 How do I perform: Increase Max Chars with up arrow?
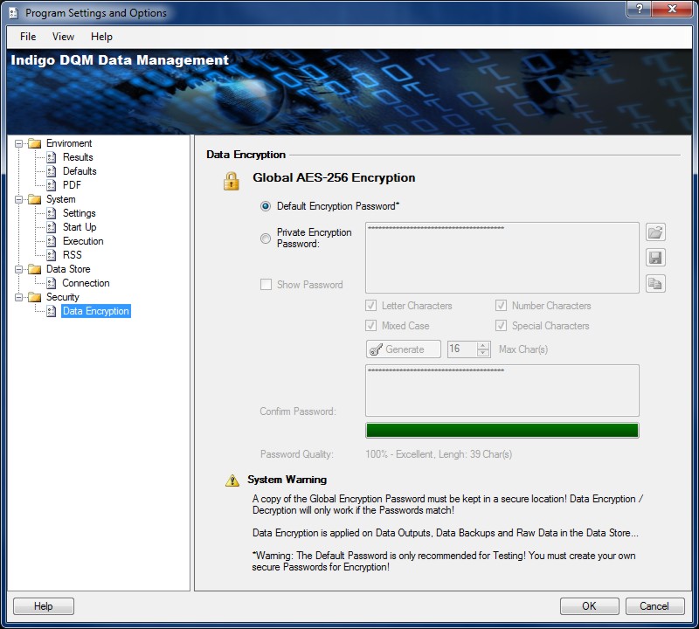point(483,345)
